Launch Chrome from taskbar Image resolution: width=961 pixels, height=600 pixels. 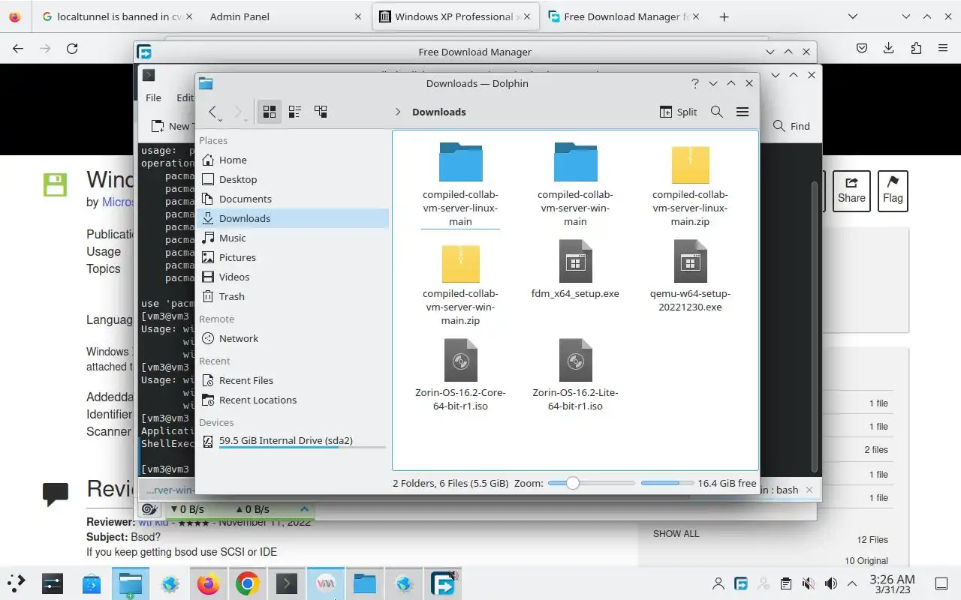248,583
